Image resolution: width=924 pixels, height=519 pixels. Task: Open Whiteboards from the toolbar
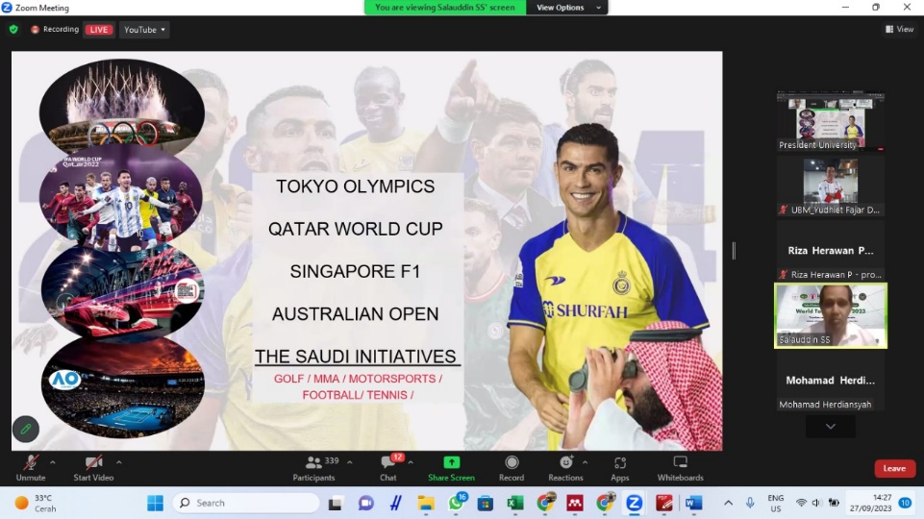pos(681,468)
